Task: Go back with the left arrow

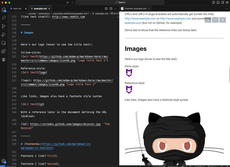Action: point(68,2)
